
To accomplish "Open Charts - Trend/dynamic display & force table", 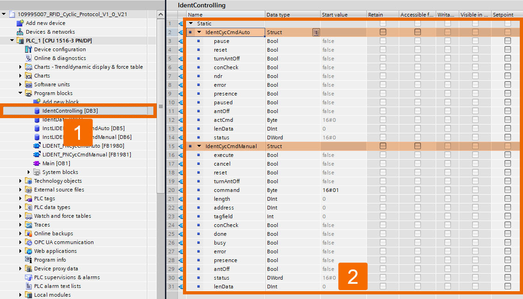I will click(88, 67).
